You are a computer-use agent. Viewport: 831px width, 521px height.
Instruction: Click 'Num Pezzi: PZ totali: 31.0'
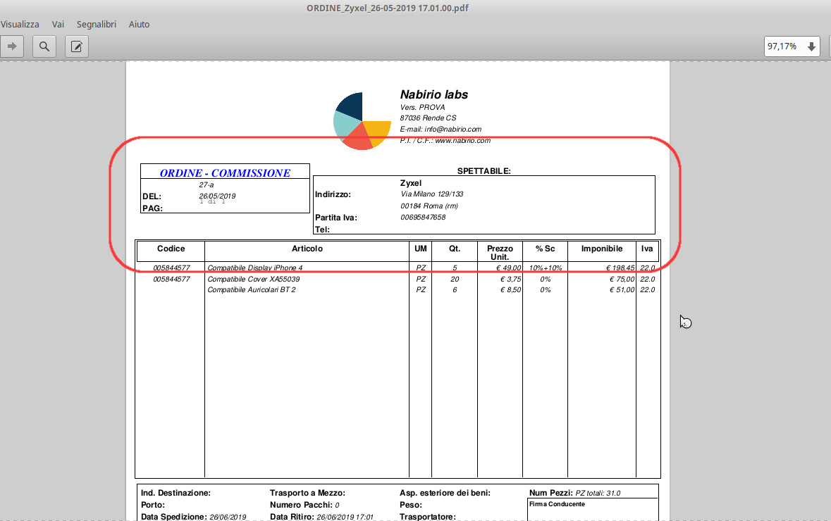click(x=575, y=493)
